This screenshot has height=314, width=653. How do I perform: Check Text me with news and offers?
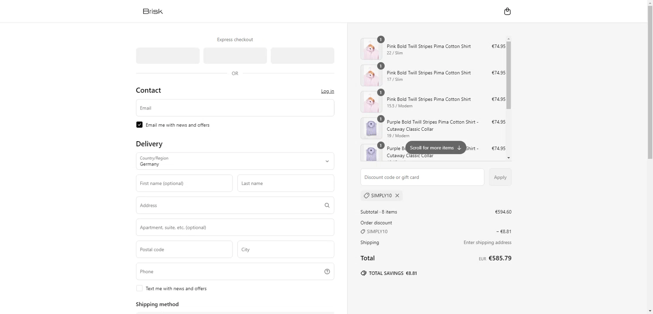139,288
